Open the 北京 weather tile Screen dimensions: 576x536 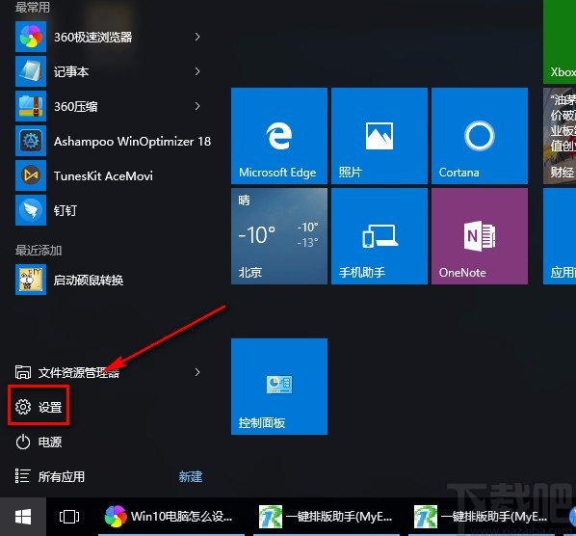point(279,236)
